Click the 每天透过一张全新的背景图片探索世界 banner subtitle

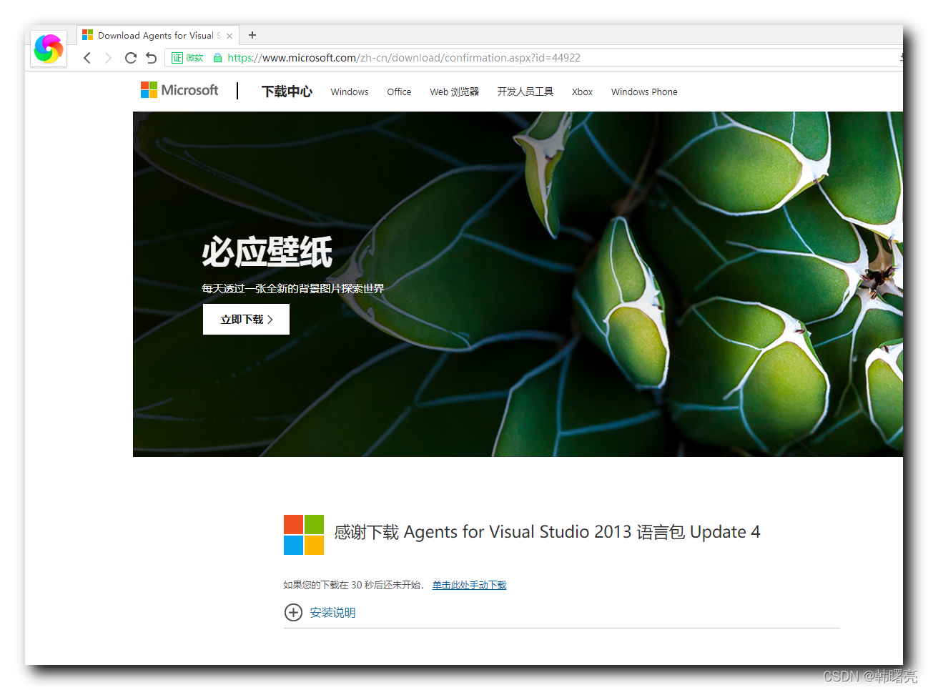(x=293, y=289)
